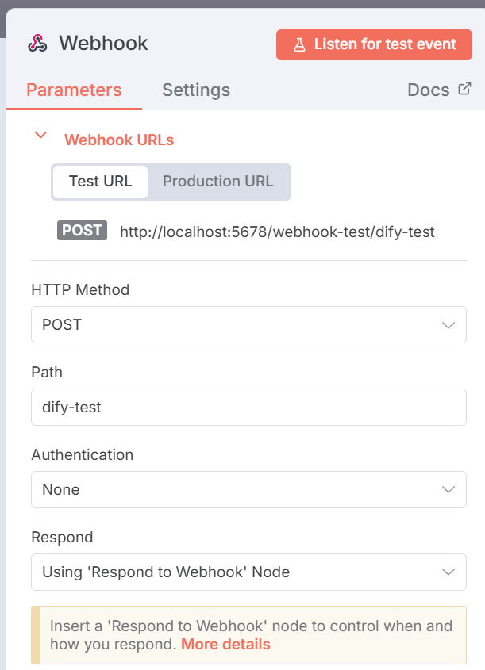
Task: Open the Respond dropdown
Action: [248, 572]
